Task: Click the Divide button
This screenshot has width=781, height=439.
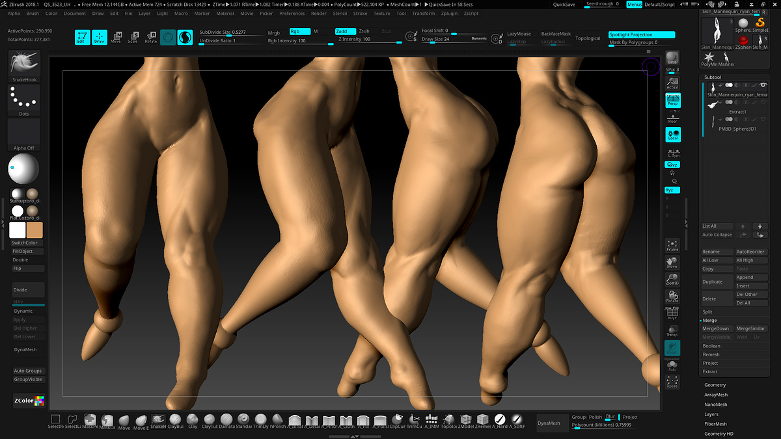Action: click(29, 290)
